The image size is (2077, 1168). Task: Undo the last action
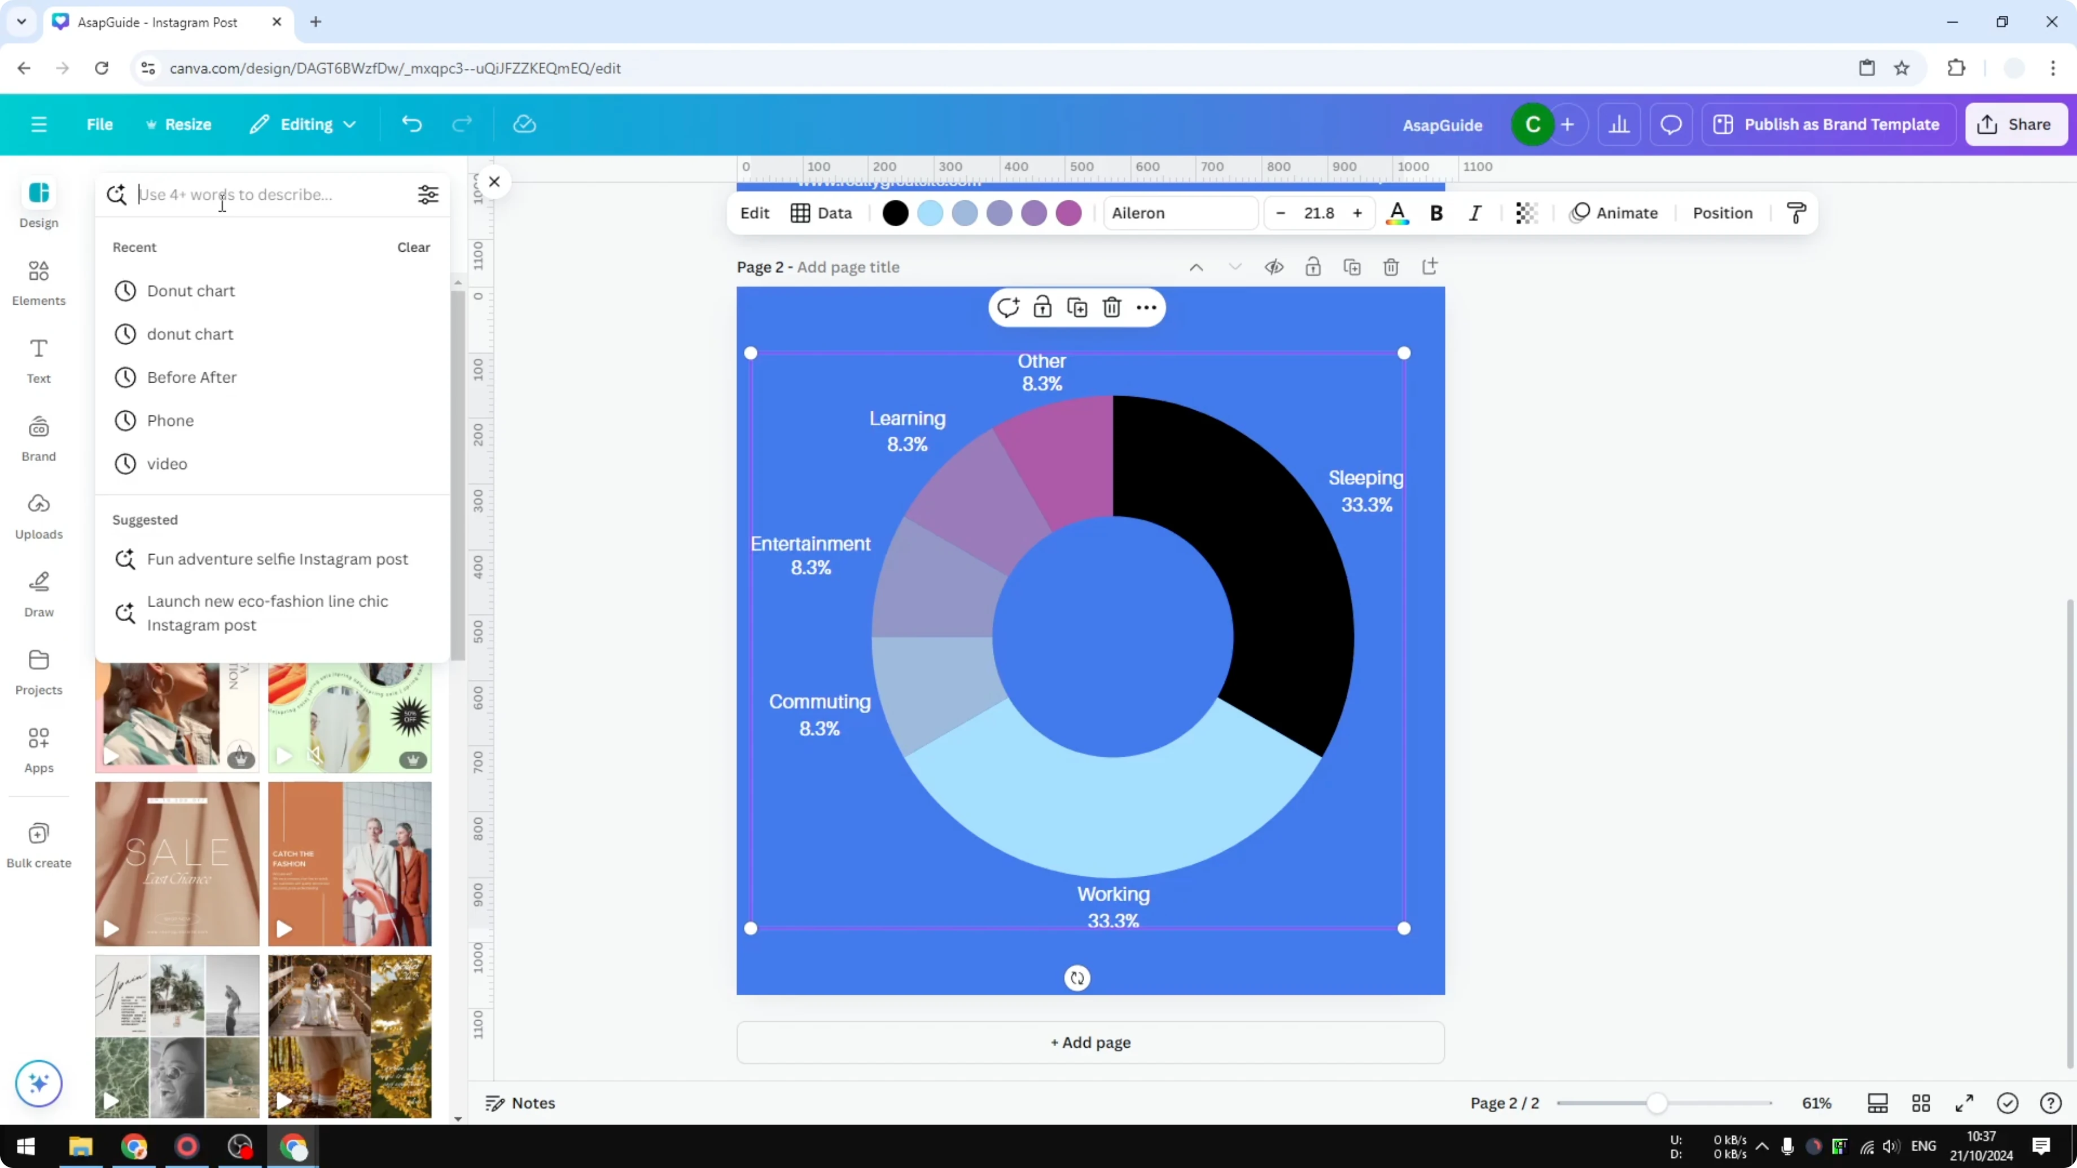tap(411, 124)
